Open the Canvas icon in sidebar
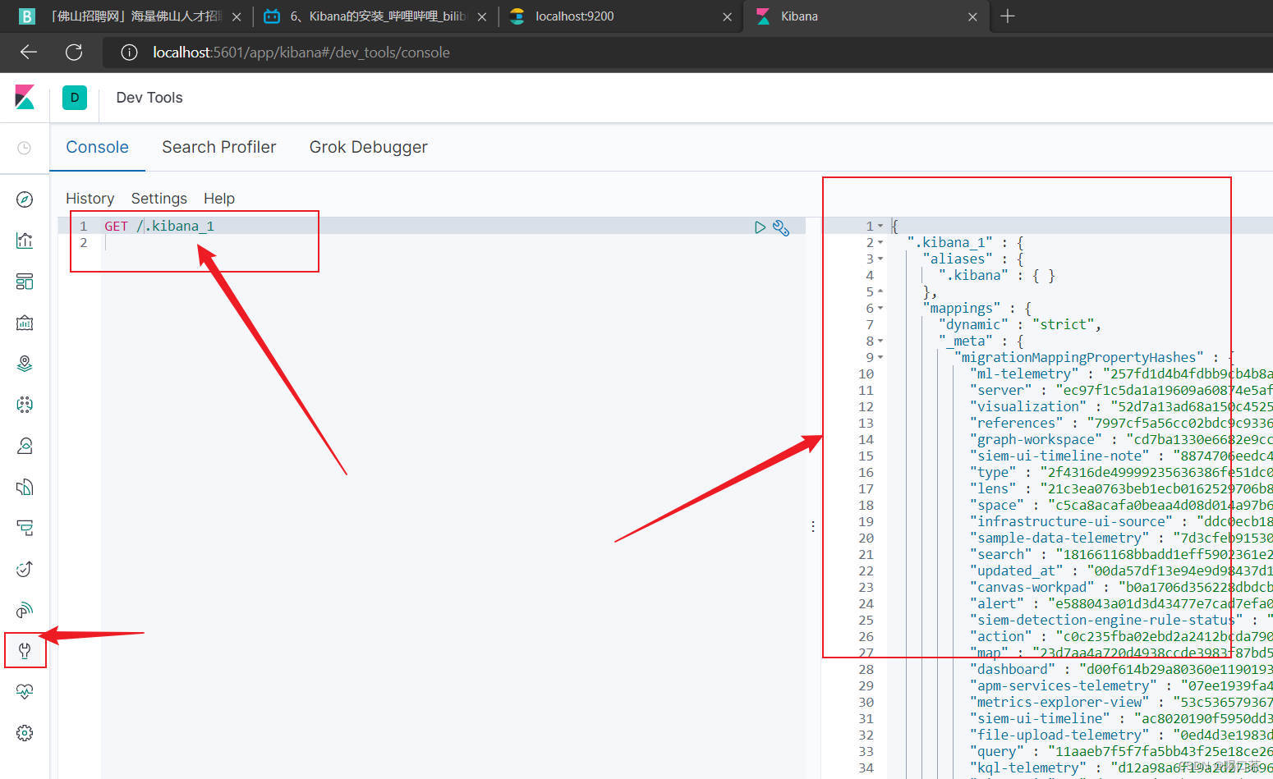The width and height of the screenshot is (1273, 779). click(x=25, y=323)
